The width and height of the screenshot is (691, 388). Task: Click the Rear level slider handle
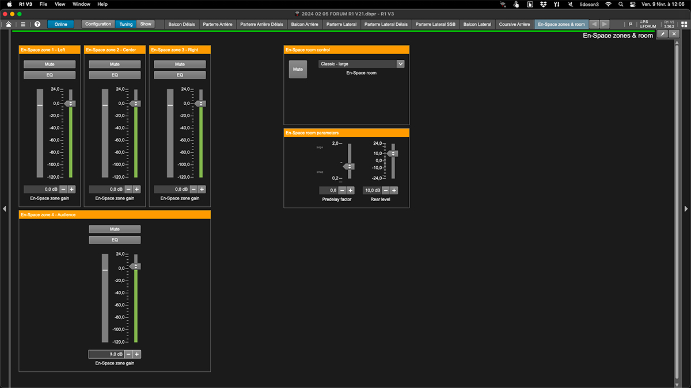click(393, 153)
